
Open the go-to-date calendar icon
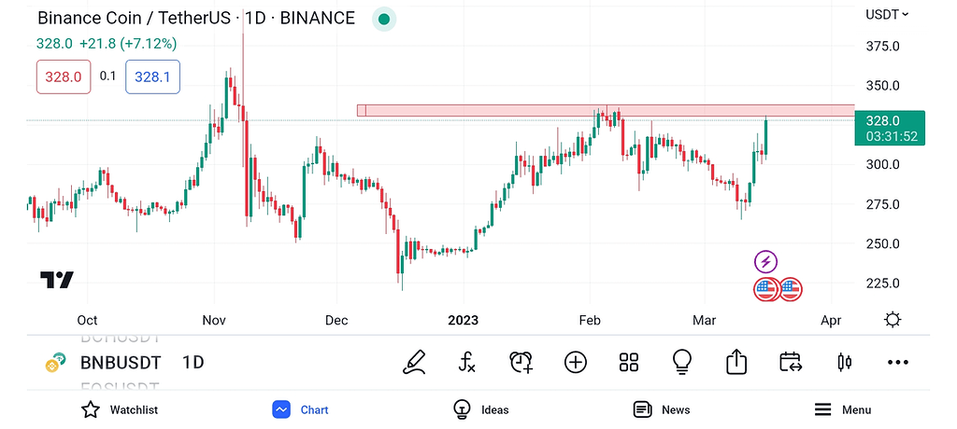(x=791, y=362)
